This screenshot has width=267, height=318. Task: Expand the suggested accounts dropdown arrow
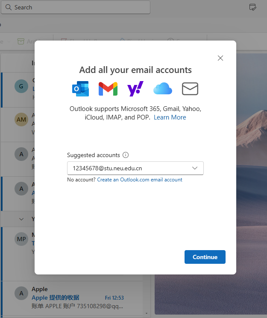(195, 168)
